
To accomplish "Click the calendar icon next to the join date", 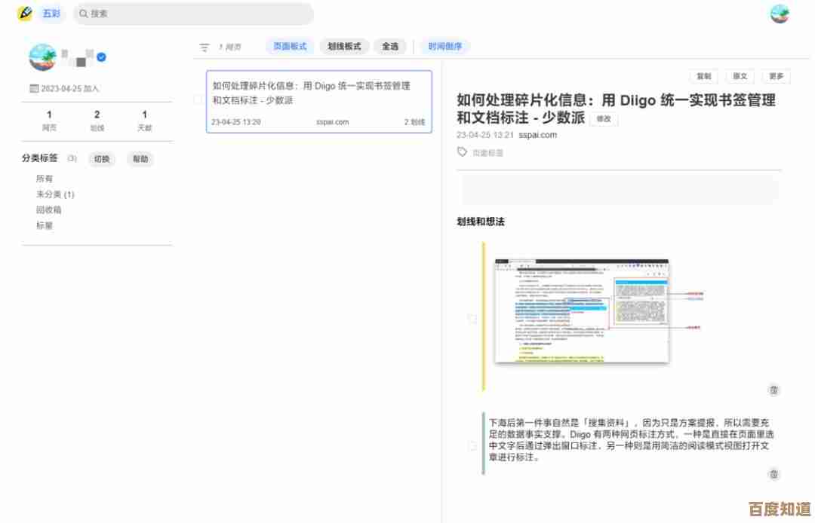I will [34, 88].
